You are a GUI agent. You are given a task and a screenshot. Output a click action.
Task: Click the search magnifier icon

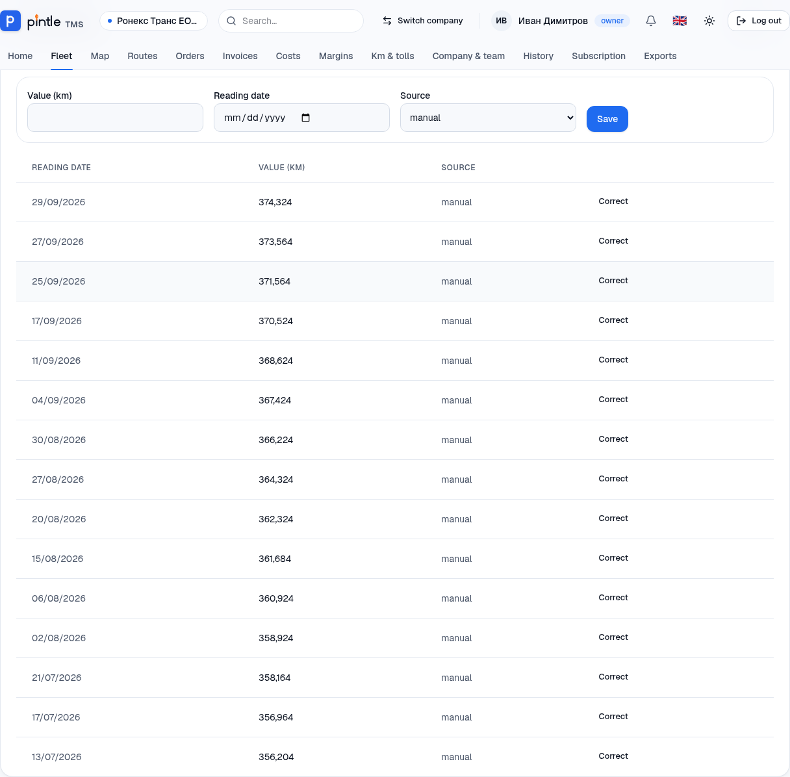(x=231, y=21)
